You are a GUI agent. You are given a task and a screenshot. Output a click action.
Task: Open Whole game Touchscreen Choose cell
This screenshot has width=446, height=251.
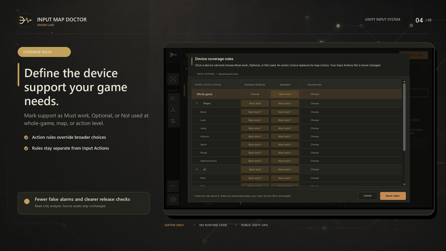coord(315,94)
